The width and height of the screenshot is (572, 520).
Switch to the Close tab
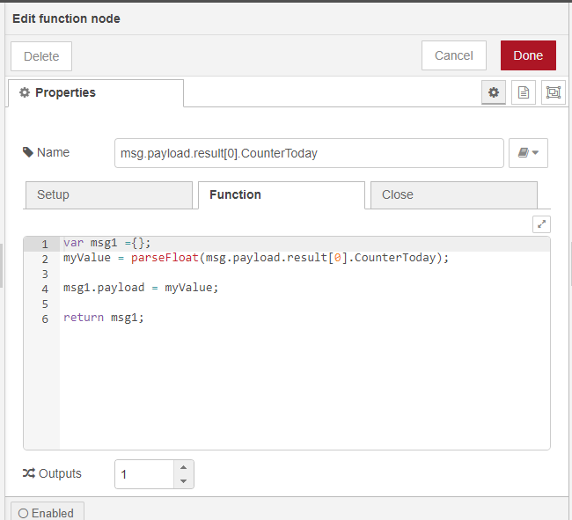(x=453, y=194)
